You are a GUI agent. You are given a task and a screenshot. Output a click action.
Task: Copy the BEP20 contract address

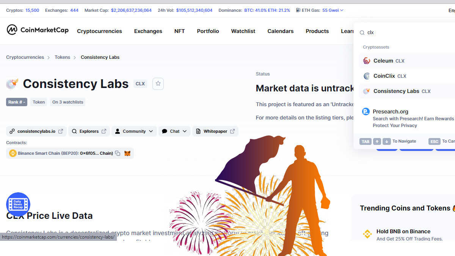[x=118, y=153]
